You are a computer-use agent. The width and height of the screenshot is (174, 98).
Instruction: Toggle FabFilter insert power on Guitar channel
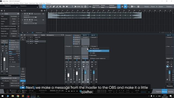coord(74,38)
